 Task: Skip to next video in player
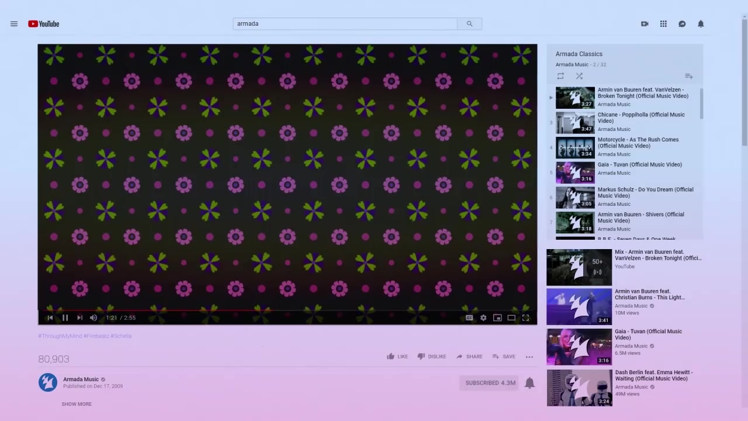point(79,318)
